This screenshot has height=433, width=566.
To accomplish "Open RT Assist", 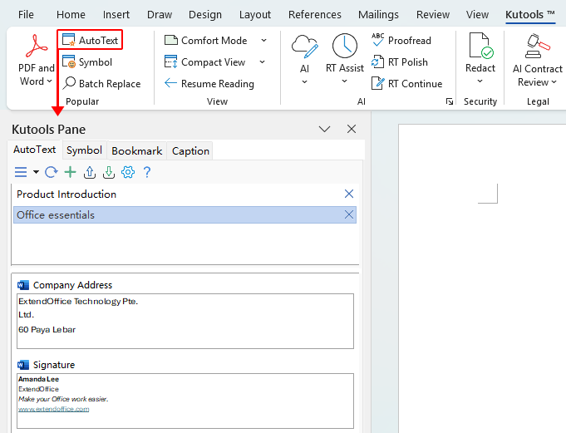I will click(345, 54).
